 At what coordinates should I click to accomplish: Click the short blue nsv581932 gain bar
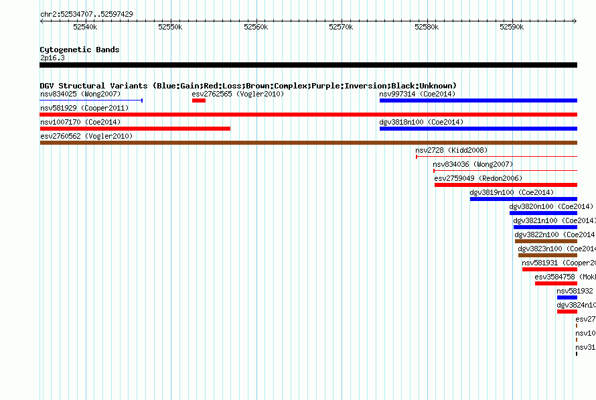coord(567,297)
